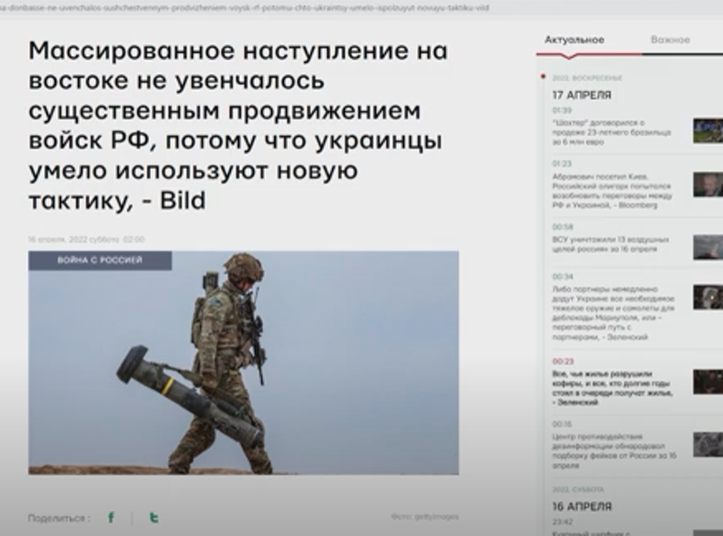
Task: Switch to the Актуальное tab
Action: coord(574,40)
